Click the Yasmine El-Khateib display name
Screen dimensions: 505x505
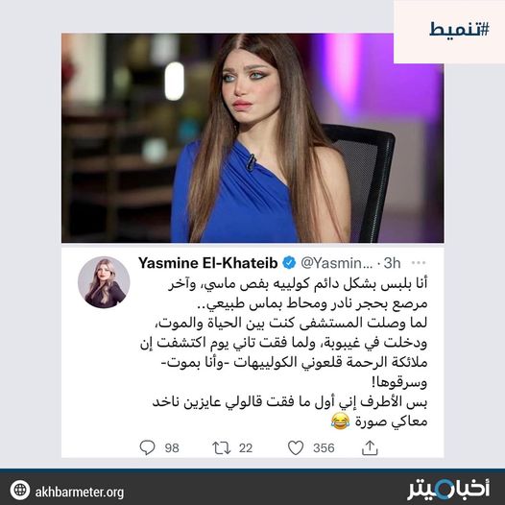coord(208,263)
